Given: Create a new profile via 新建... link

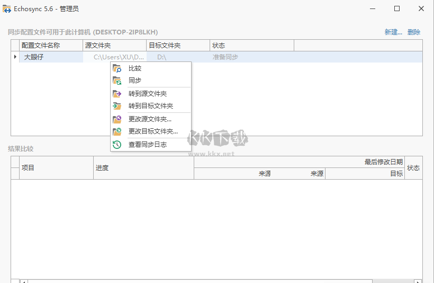Looking at the screenshot, I should pos(393,32).
